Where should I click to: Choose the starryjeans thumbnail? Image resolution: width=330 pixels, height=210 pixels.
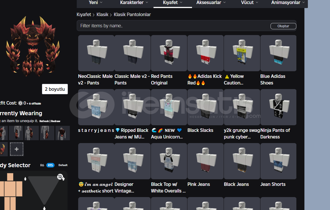coord(96,107)
